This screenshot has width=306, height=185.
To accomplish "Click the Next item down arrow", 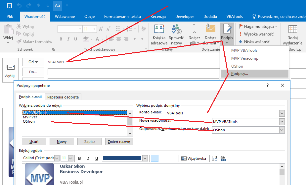I will [x=48, y=6].
